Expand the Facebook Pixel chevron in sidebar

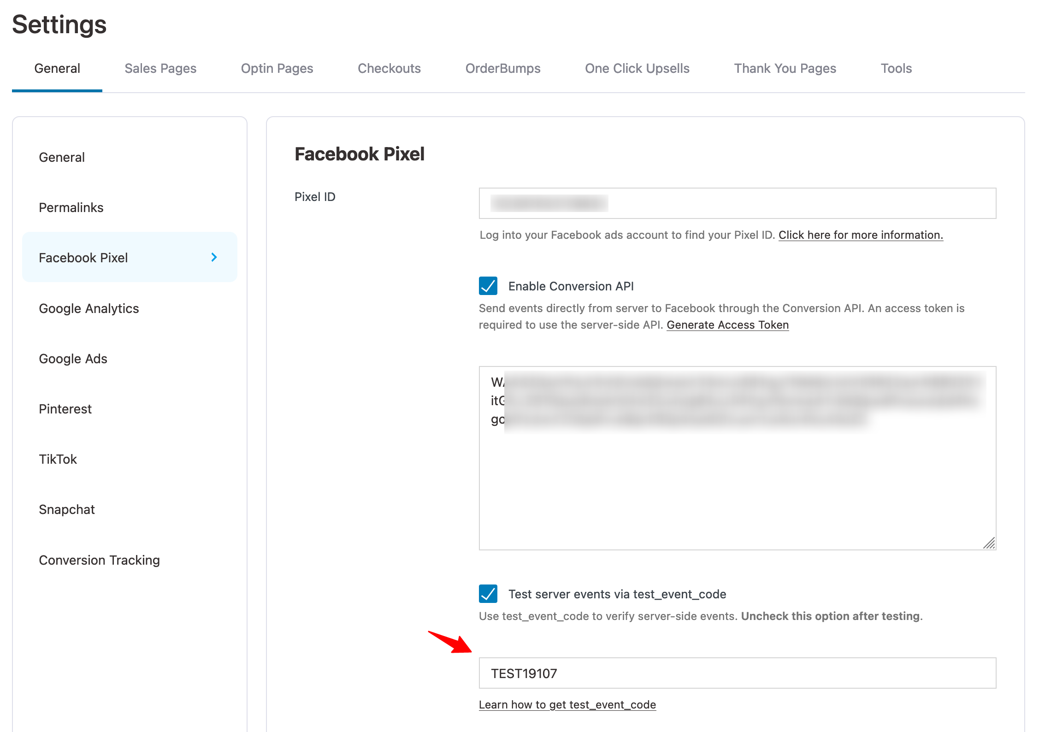[x=214, y=257]
